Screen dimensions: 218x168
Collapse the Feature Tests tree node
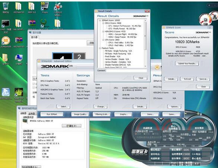pos(100,48)
